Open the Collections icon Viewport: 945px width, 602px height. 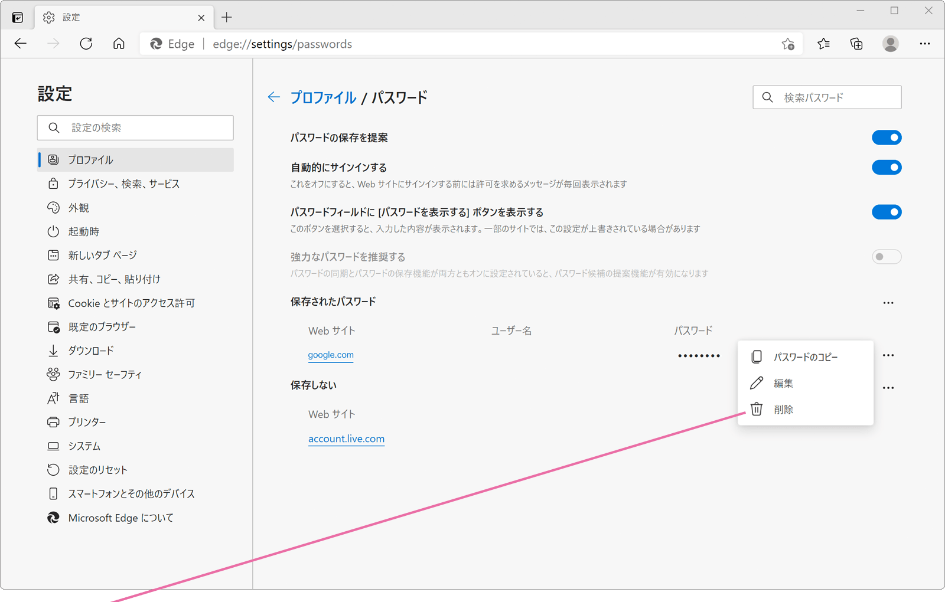coord(856,44)
